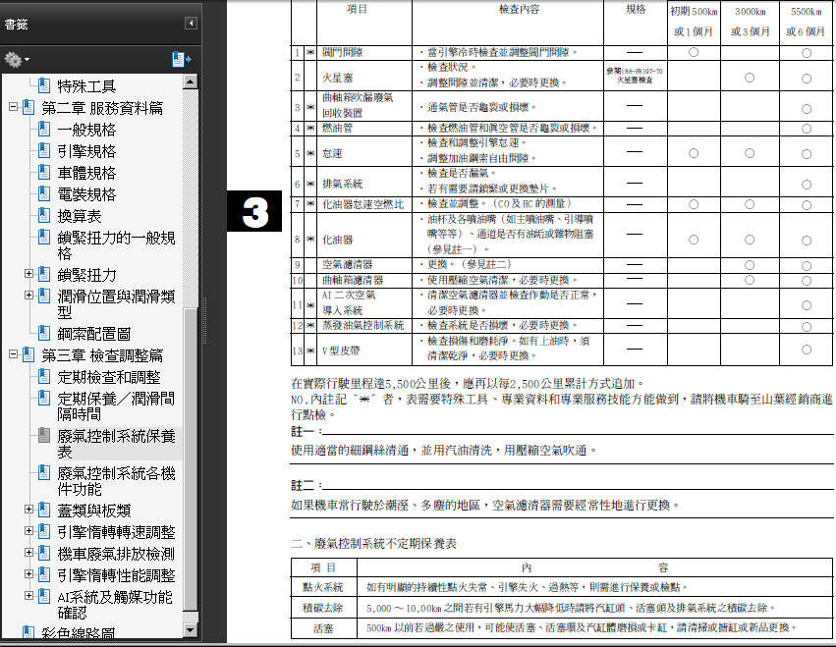The image size is (836, 647).
Task: Click the bookmark icon beside 車體規格
Action: (x=45, y=172)
